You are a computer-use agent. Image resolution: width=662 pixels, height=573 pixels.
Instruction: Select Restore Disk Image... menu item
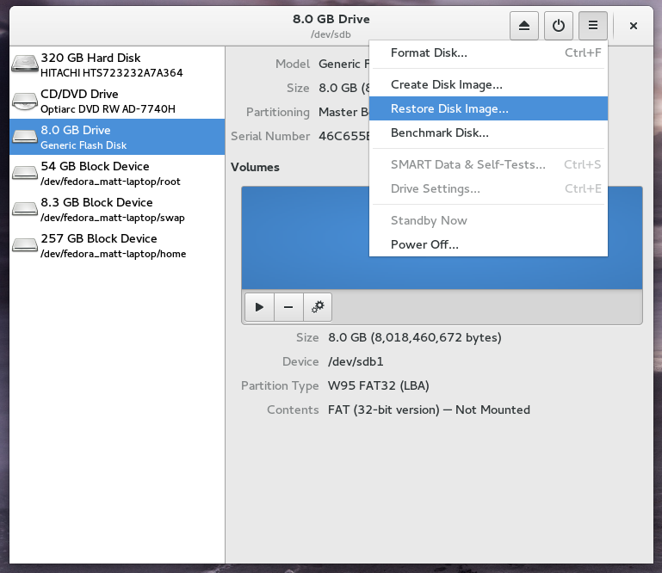pyautogui.click(x=449, y=109)
